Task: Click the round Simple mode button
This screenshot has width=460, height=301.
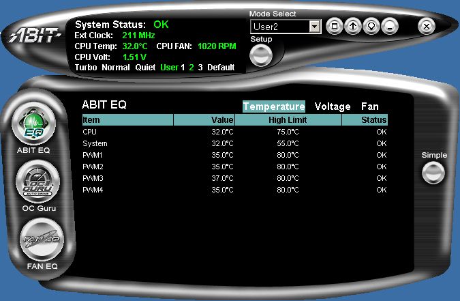Action: tap(433, 173)
